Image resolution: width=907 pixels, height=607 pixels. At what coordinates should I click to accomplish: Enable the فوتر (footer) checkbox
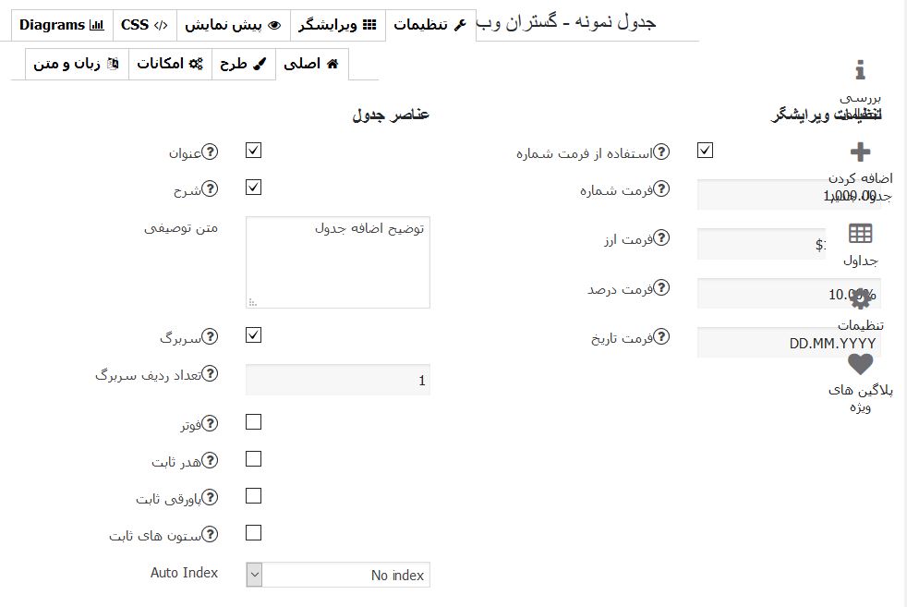tap(253, 422)
